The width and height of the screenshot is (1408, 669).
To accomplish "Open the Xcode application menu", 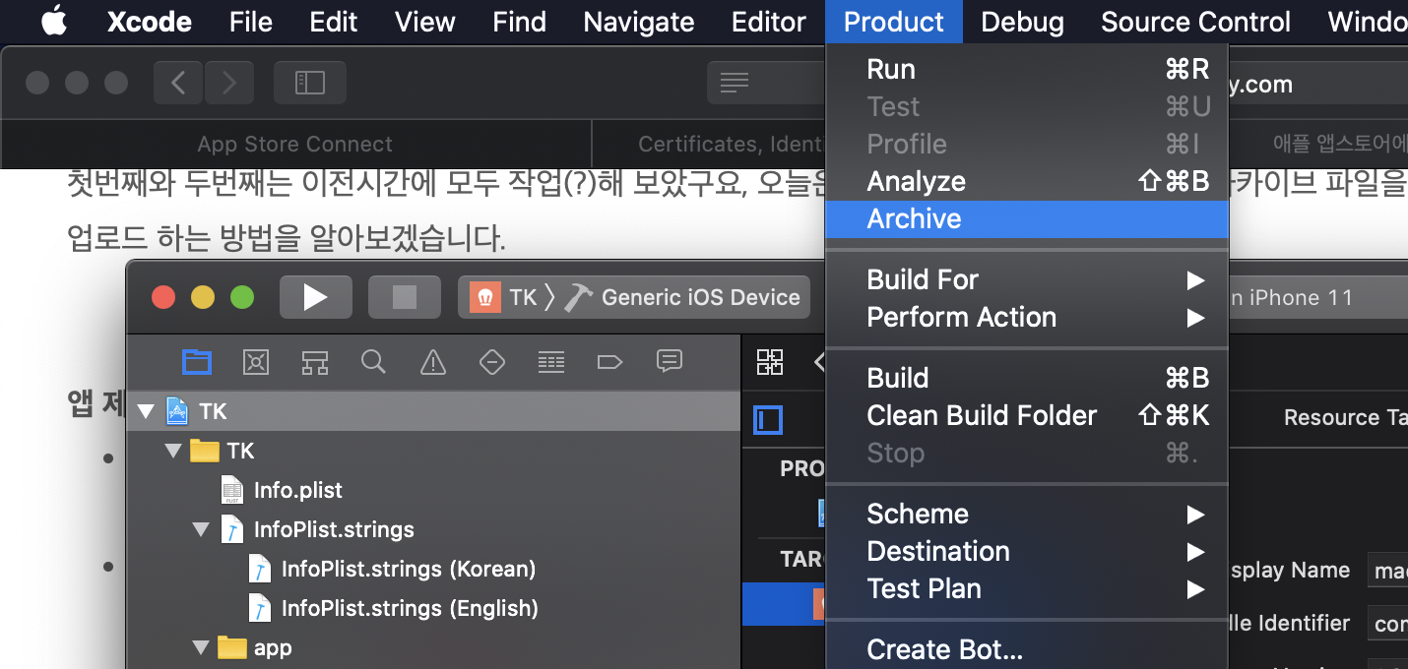I will coord(149,22).
